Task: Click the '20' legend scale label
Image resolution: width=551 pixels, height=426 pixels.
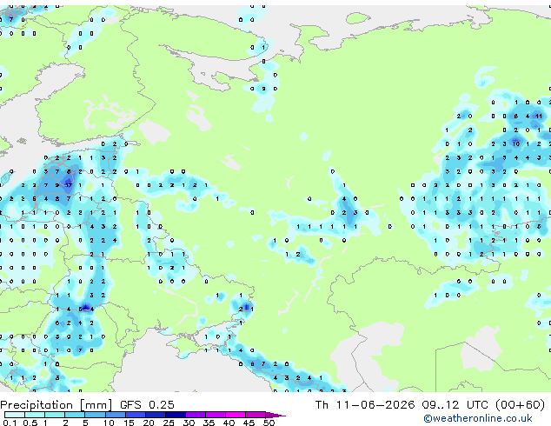Action: tap(149, 423)
